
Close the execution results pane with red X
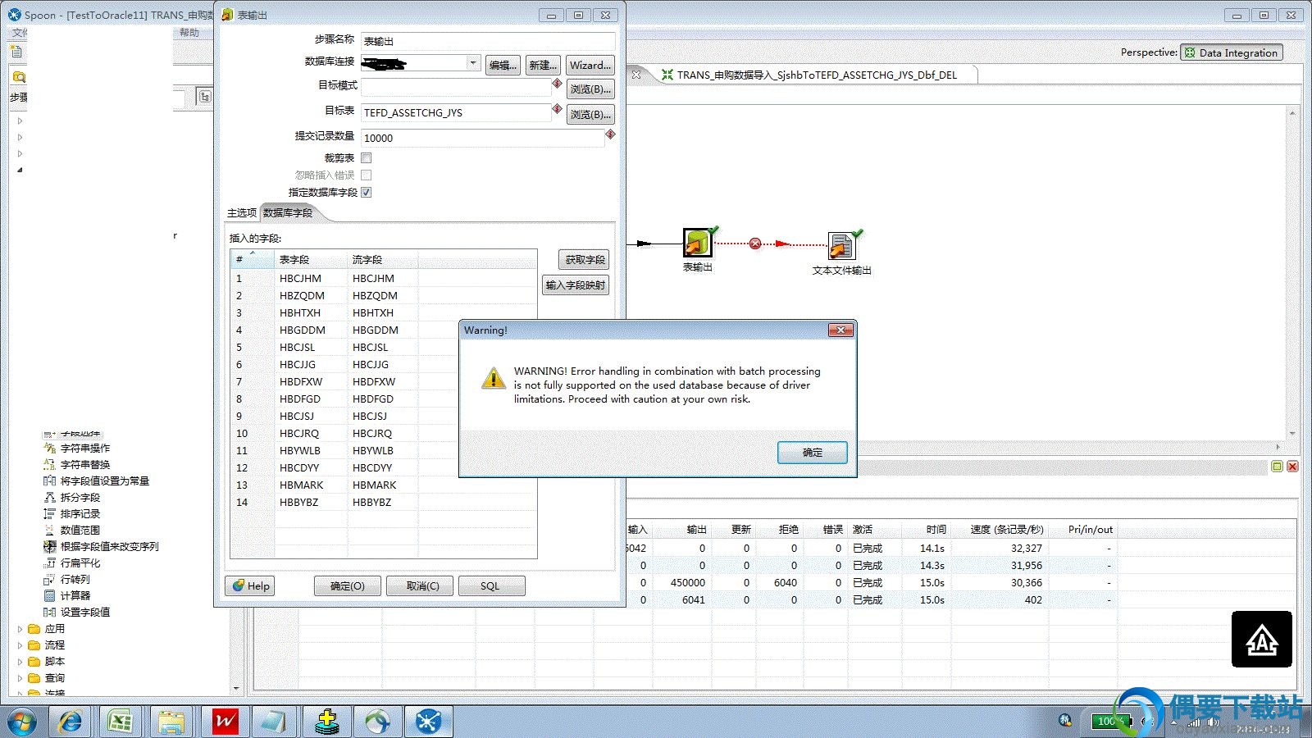[x=1292, y=467]
